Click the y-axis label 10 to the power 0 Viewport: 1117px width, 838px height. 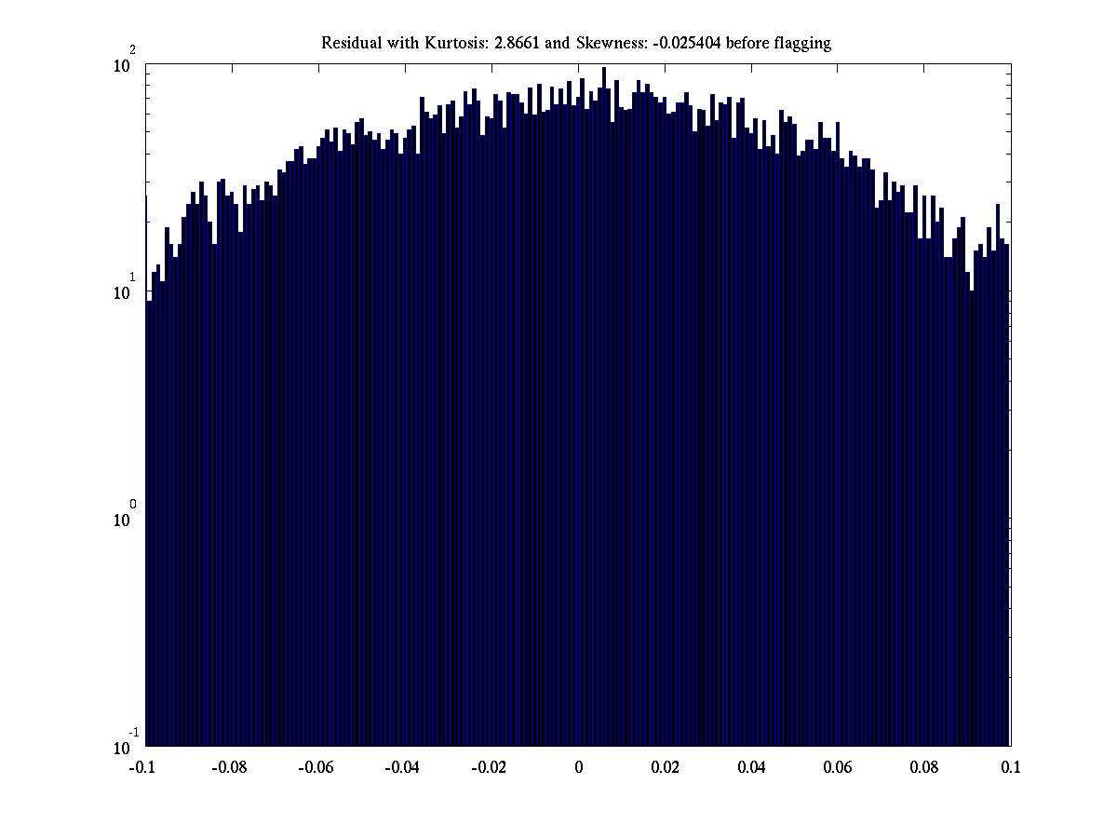point(126,515)
